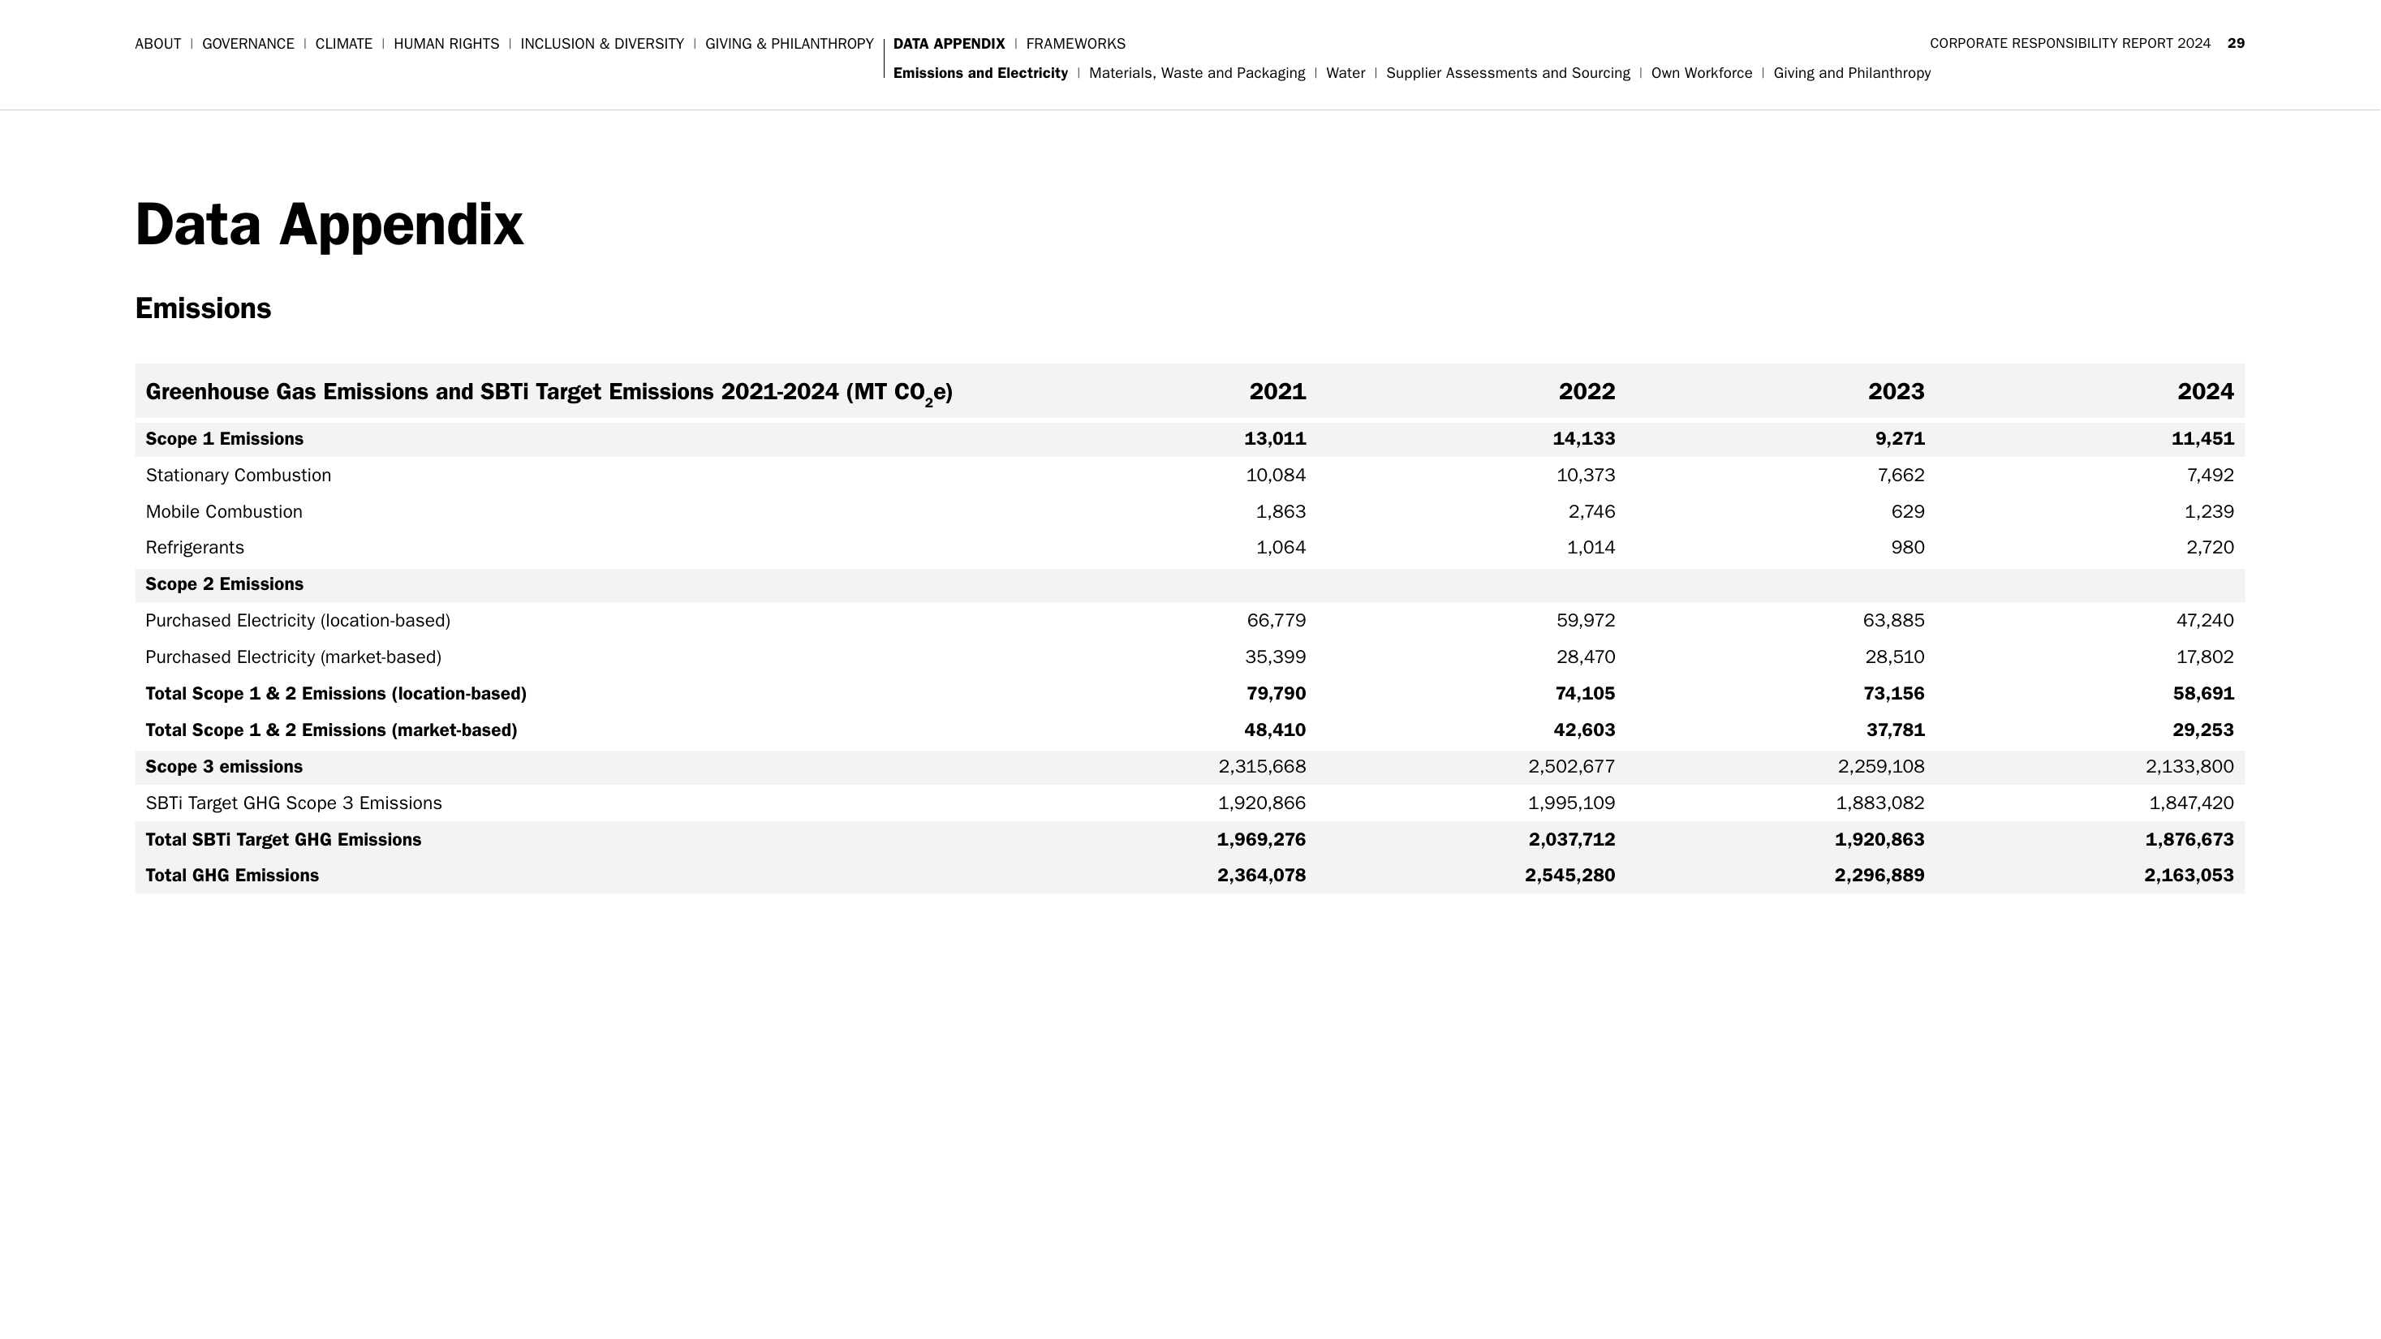Select market-based total value 37,781

pos(1896,730)
